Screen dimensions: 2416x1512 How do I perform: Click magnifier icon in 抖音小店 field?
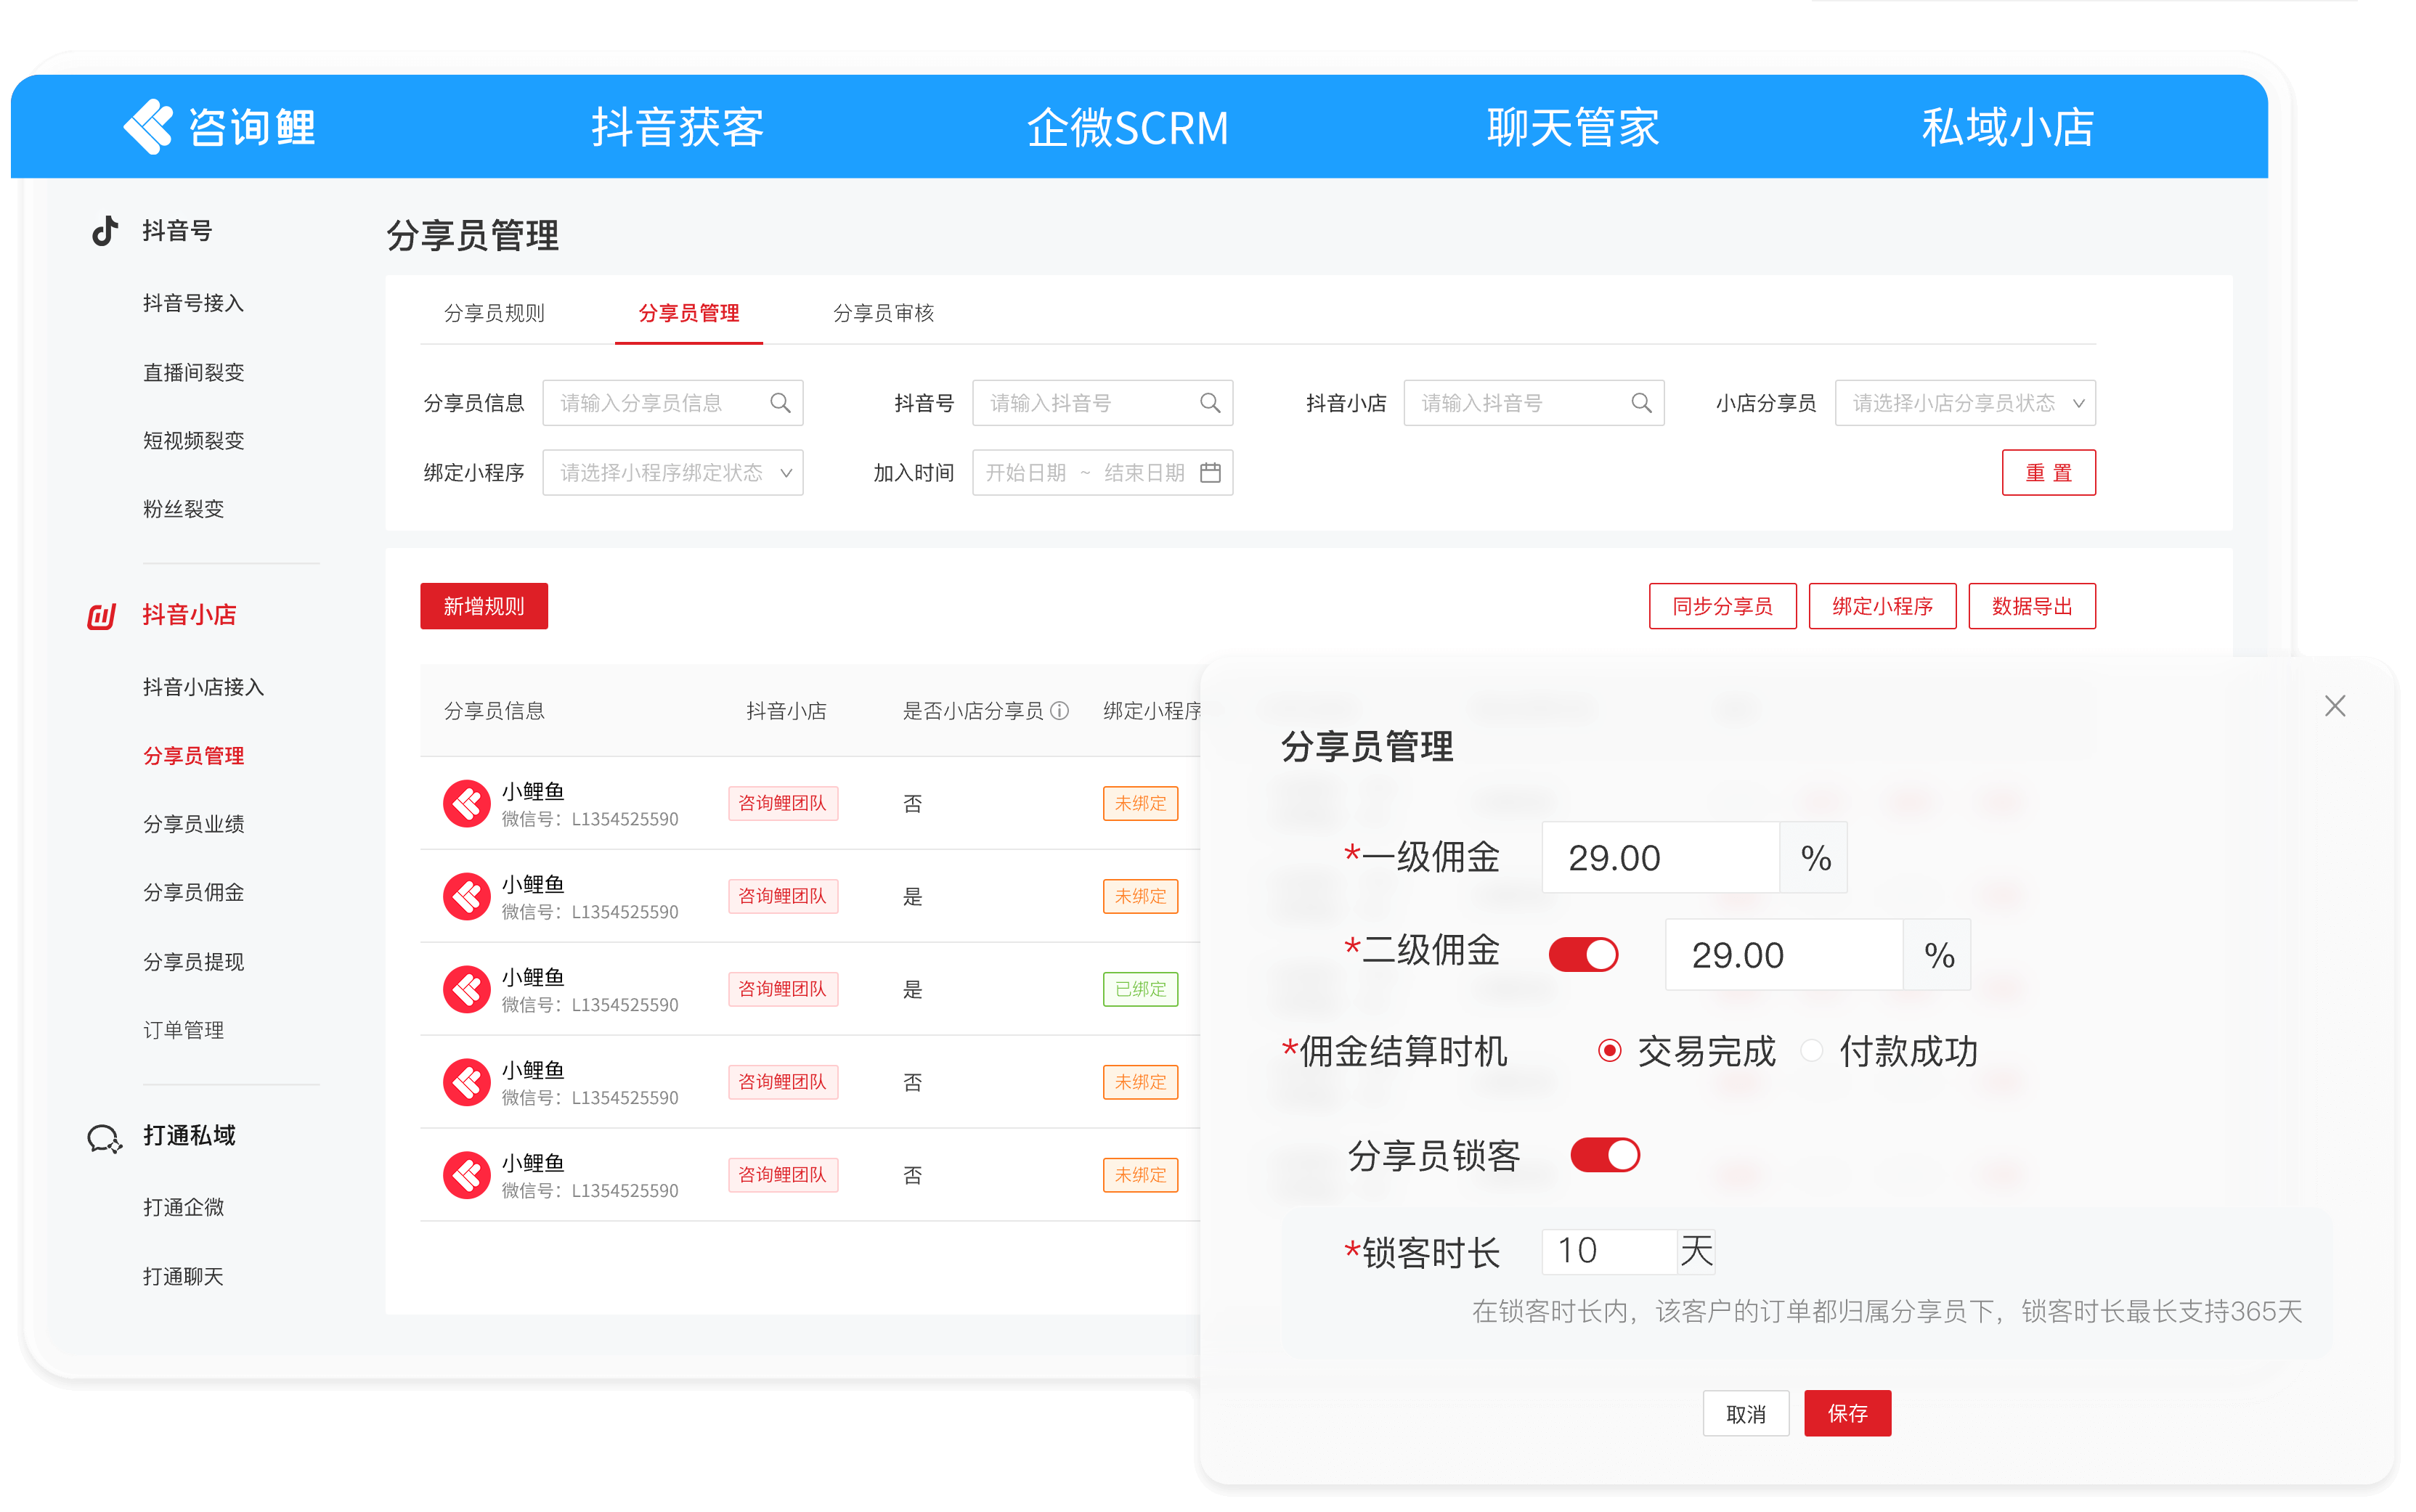pos(1640,403)
